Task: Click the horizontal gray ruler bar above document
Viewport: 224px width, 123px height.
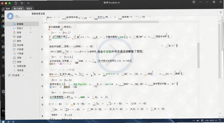Action: click(108, 22)
